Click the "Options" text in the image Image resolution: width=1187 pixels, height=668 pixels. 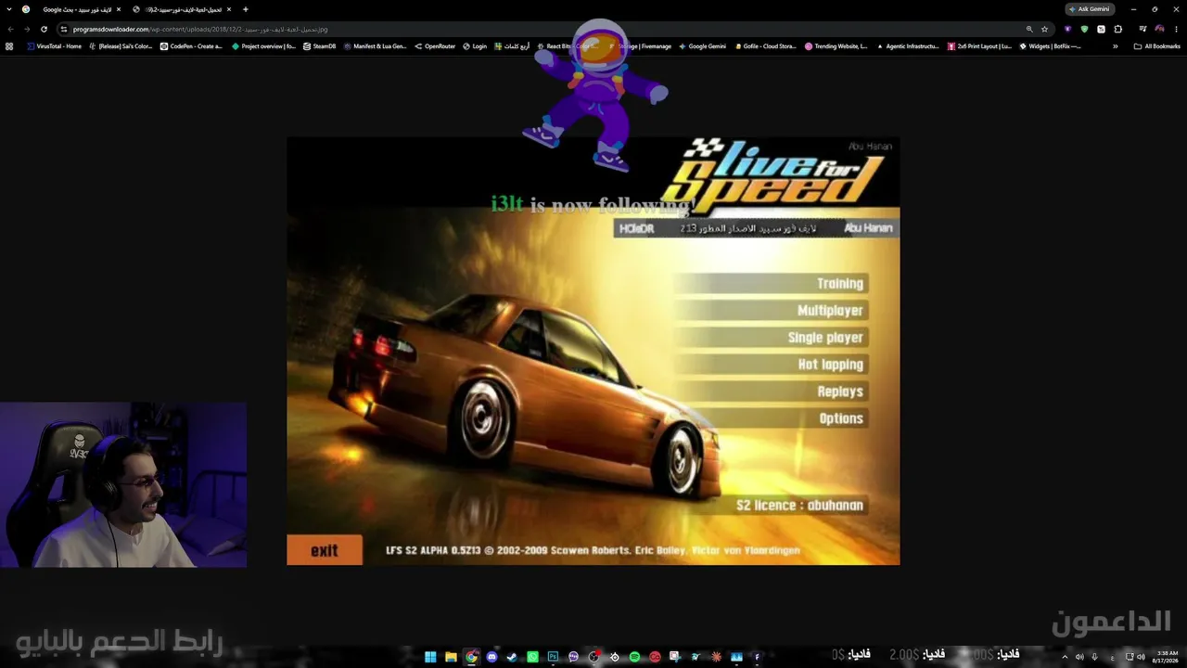[x=841, y=418]
